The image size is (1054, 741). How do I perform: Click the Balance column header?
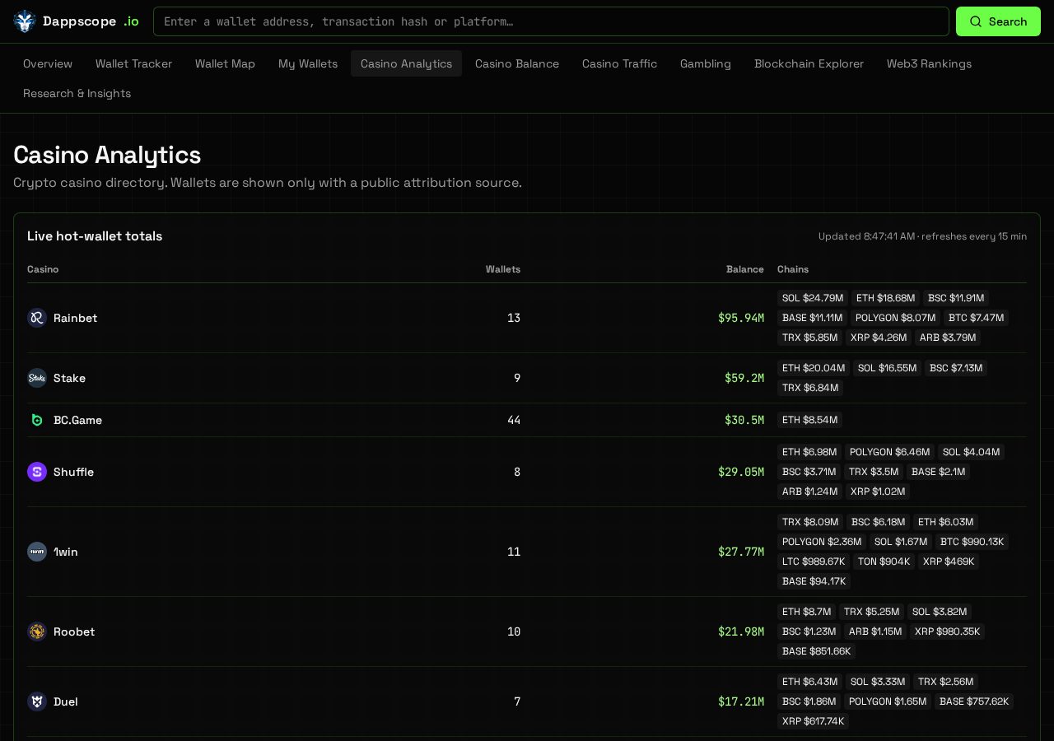[x=745, y=269]
